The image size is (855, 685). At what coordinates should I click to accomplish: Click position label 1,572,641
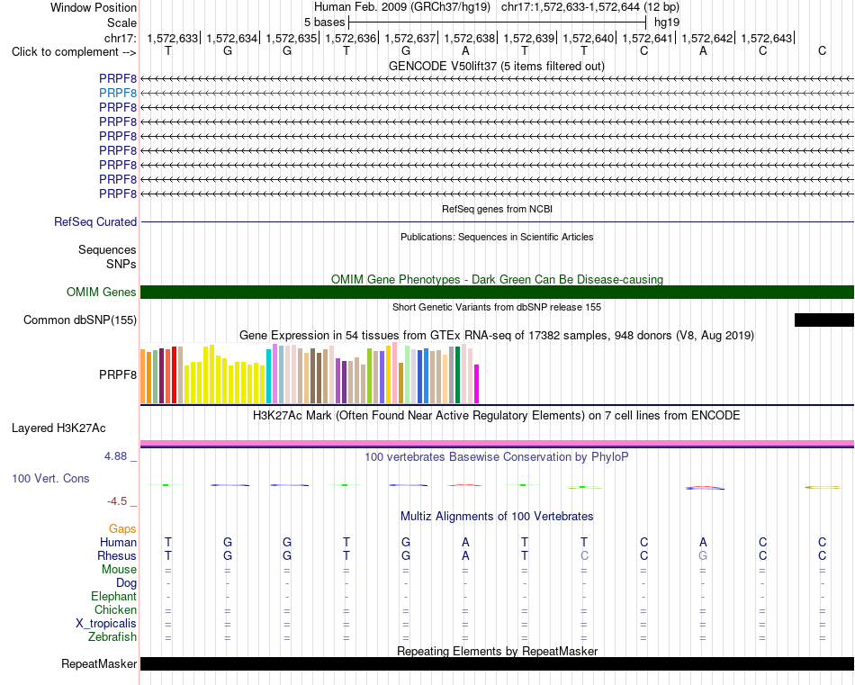click(x=648, y=38)
